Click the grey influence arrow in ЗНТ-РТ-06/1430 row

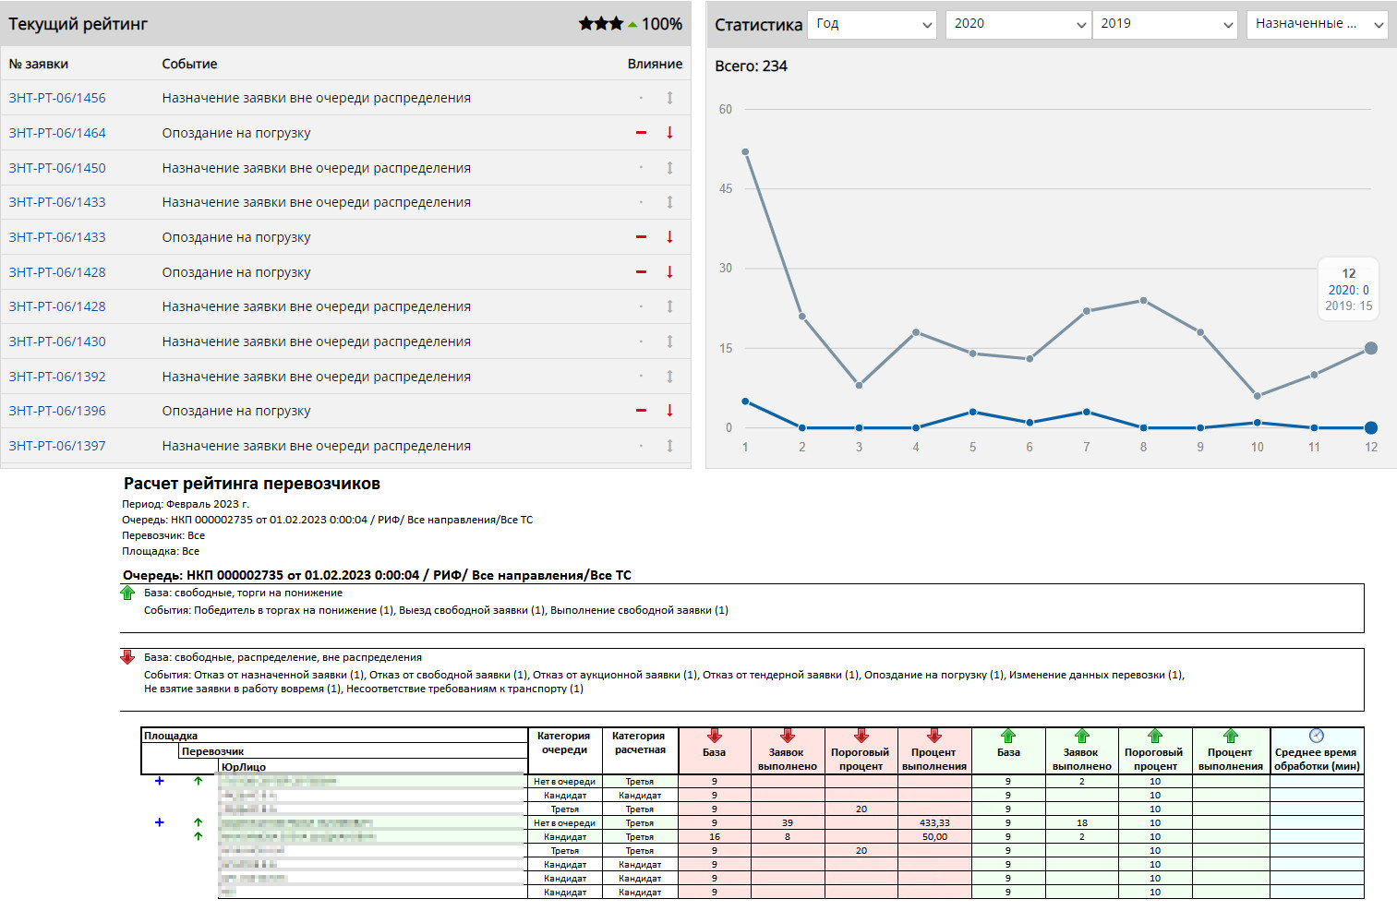pos(669,342)
